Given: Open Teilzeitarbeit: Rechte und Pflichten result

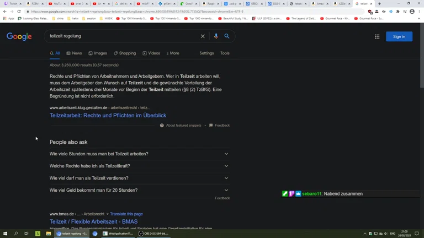Looking at the screenshot, I should (108, 115).
